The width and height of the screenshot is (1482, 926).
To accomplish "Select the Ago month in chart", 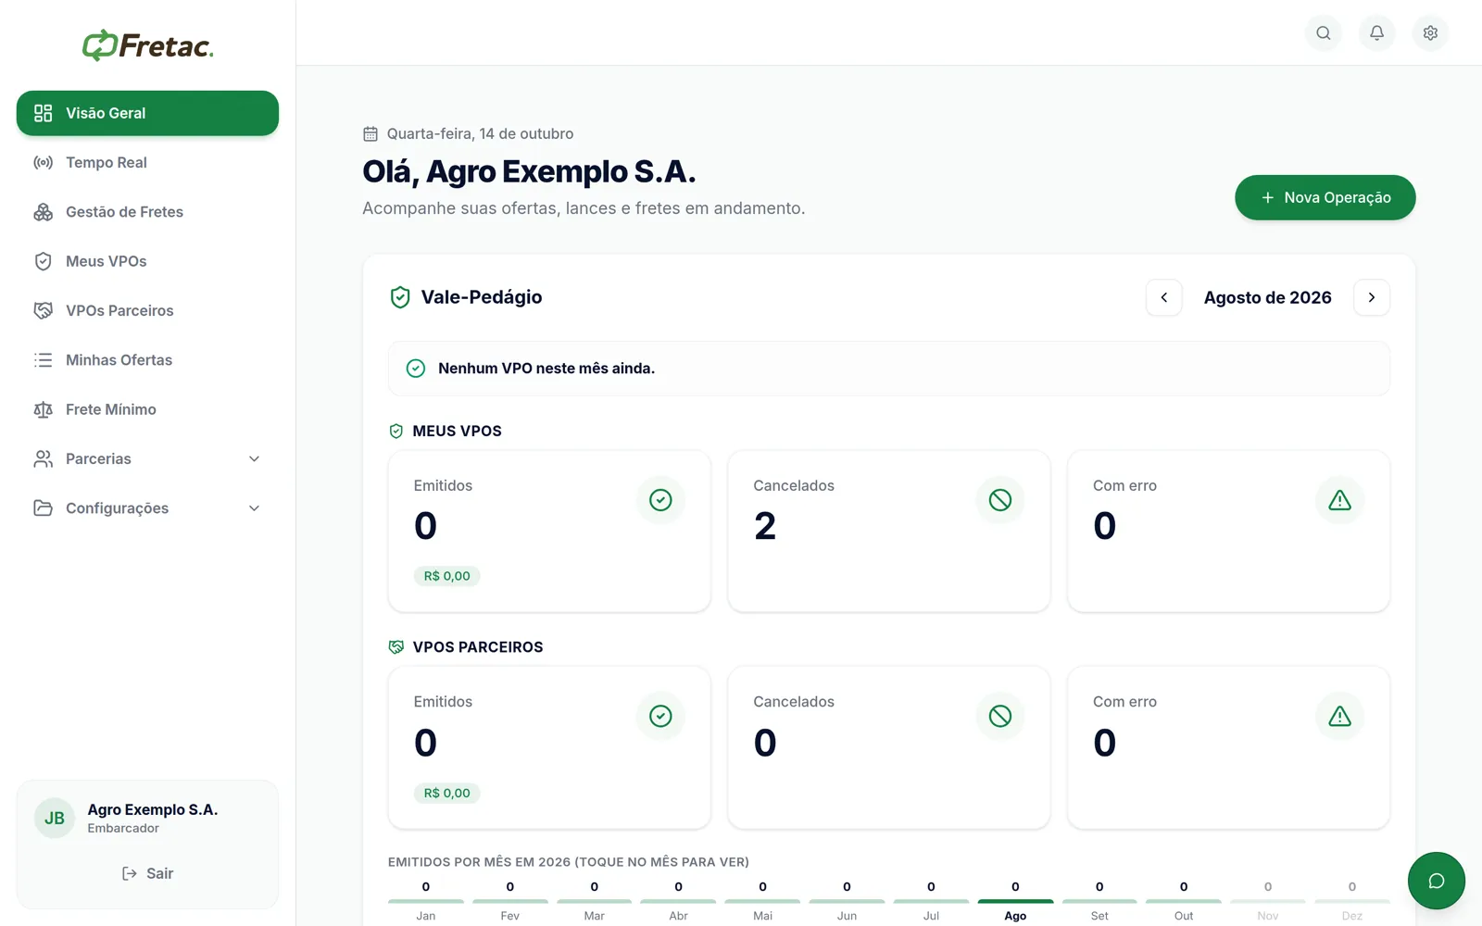I will pos(1015,901).
